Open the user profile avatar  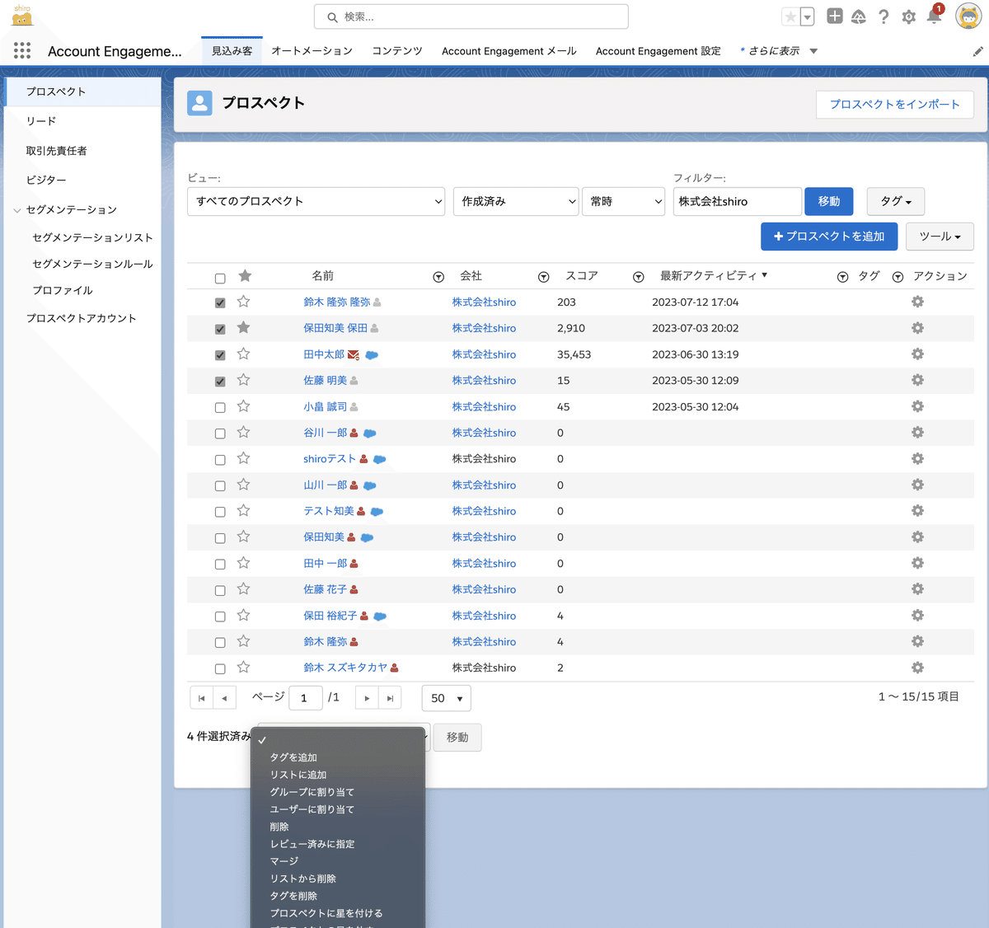point(968,16)
